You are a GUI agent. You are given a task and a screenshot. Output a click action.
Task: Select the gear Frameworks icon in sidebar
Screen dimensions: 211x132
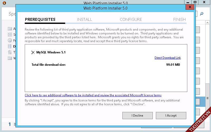click(x=10, y=40)
